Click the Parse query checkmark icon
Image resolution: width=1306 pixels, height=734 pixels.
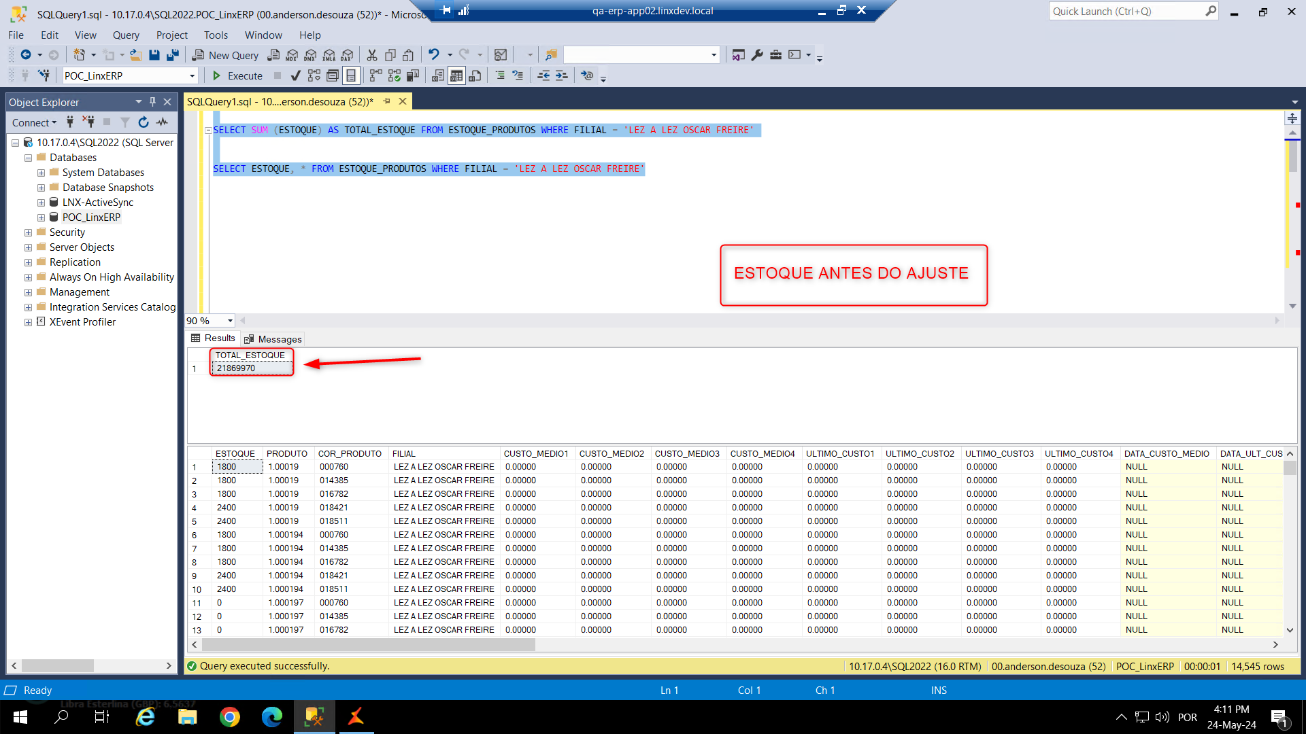295,75
